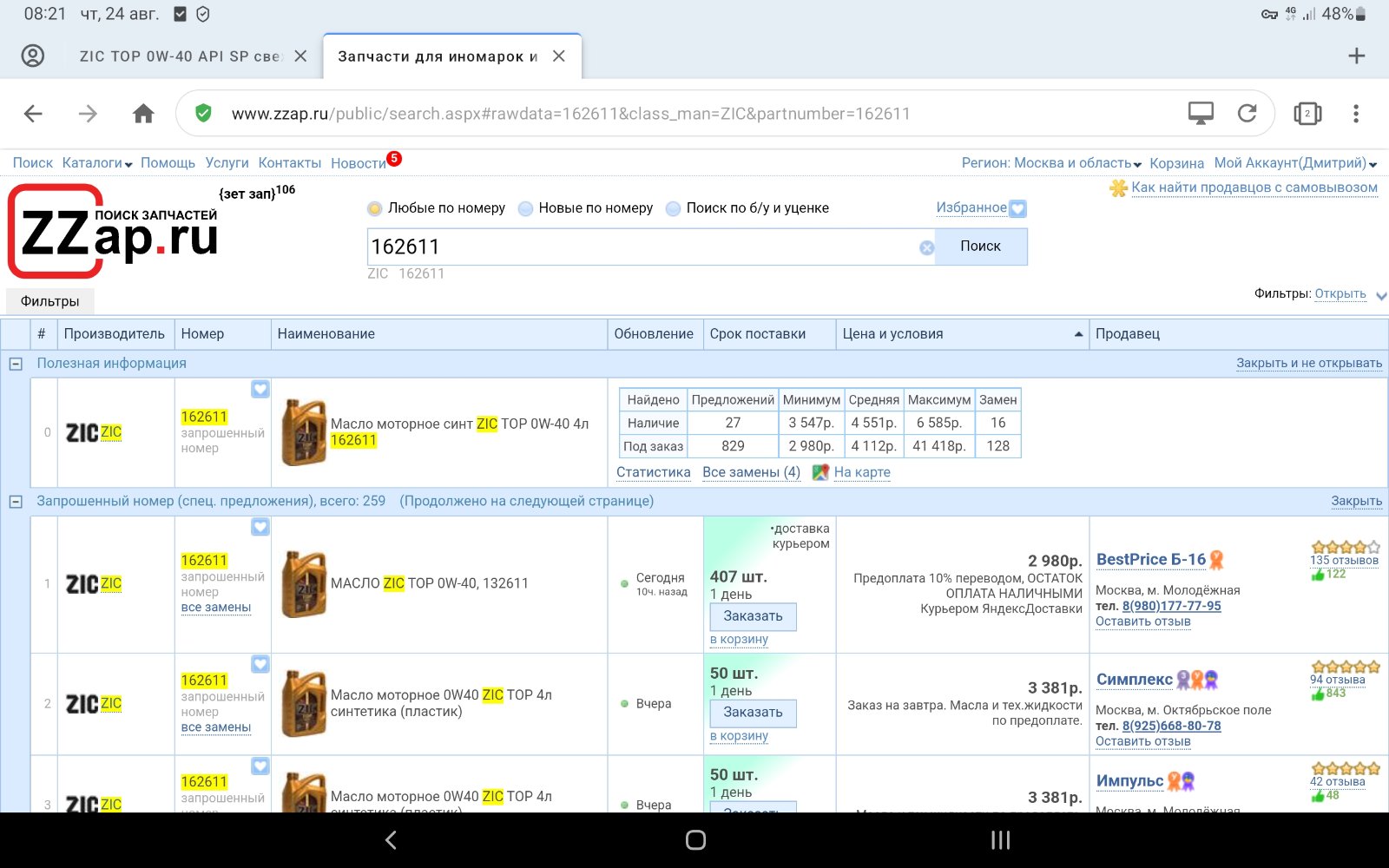
Task: Sort by Цена и условия column arrow
Action: pos(1078,334)
